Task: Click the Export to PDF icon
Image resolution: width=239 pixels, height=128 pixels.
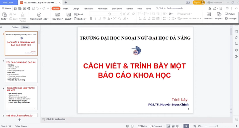Action: click(x=24, y=8)
